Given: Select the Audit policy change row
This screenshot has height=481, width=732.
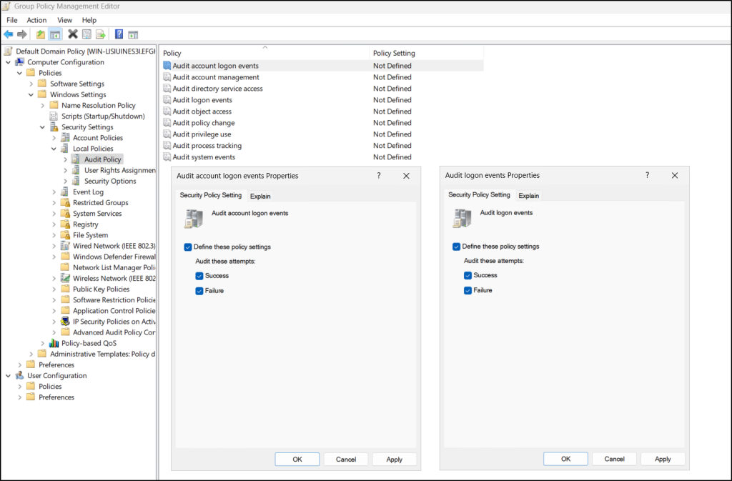Looking at the screenshot, I should 203,123.
